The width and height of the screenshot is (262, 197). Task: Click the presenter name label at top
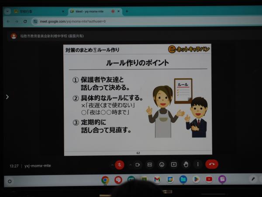click(52, 36)
